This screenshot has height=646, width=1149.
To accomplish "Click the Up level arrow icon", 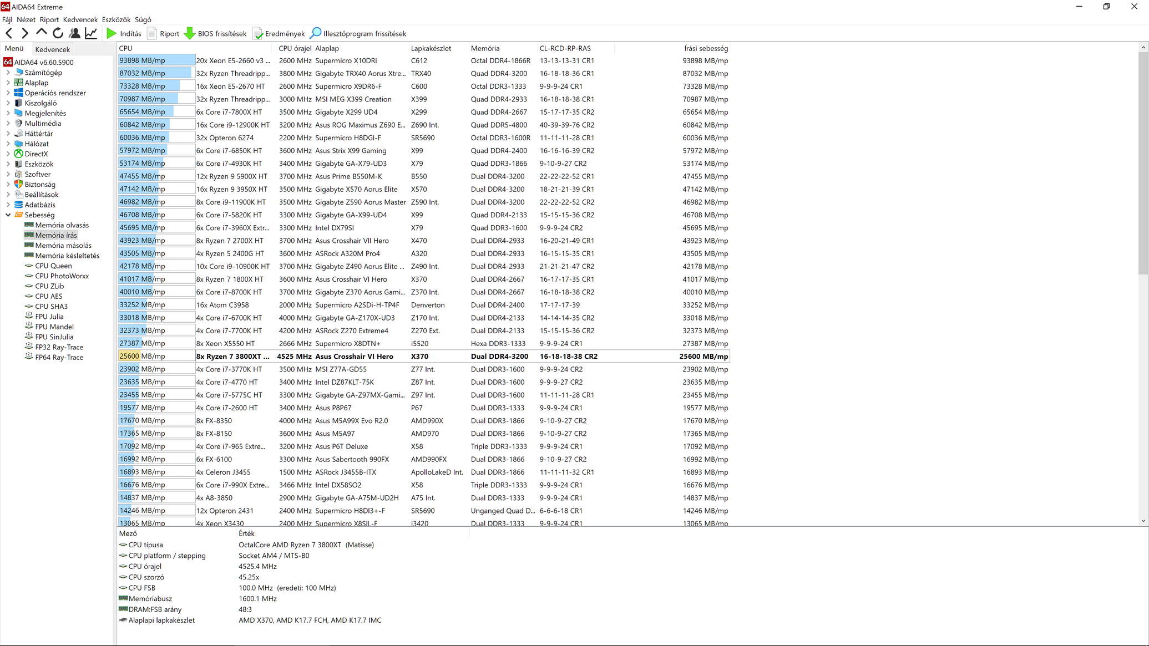I will 41,34.
